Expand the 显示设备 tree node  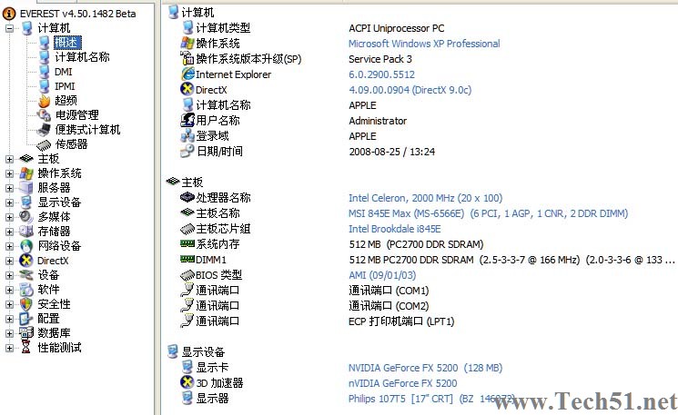pyautogui.click(x=9, y=203)
